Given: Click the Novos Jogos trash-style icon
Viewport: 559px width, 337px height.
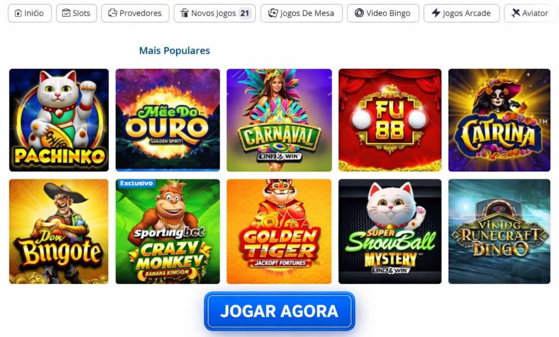Looking at the screenshot, I should point(185,13).
